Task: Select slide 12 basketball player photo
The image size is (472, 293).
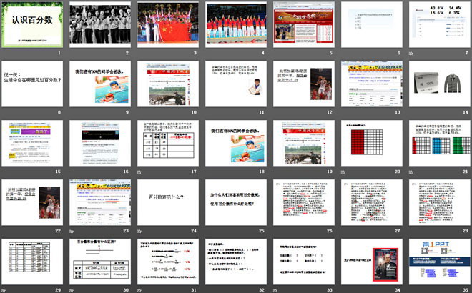Action: 304,84
